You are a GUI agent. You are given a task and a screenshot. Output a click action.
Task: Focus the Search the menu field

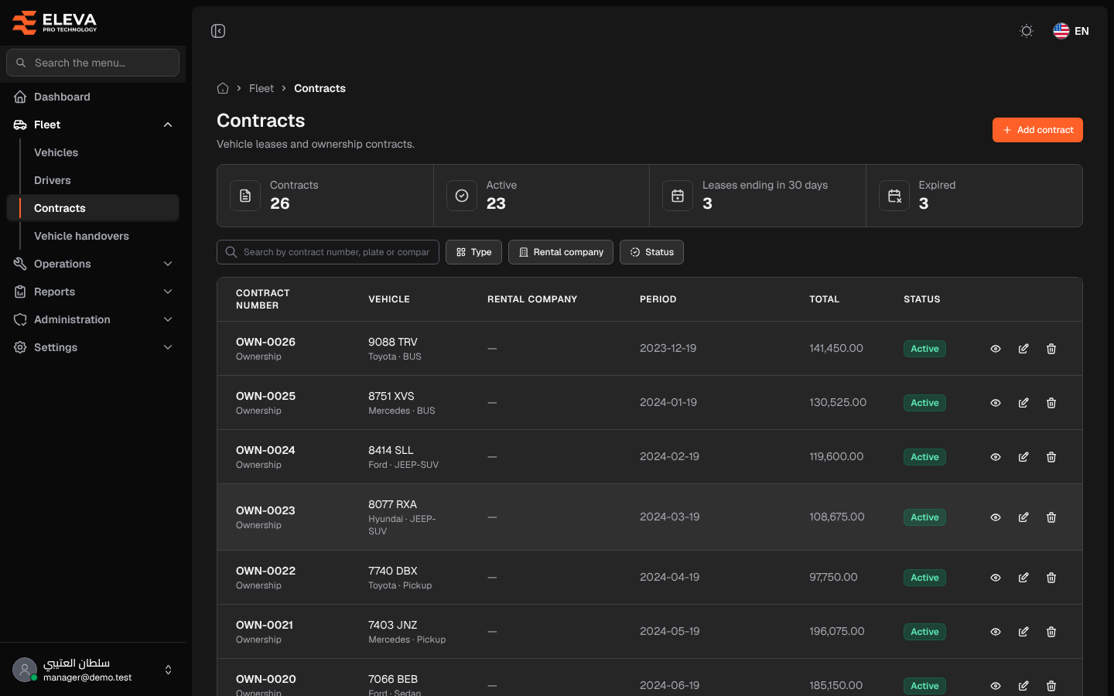[x=93, y=63]
